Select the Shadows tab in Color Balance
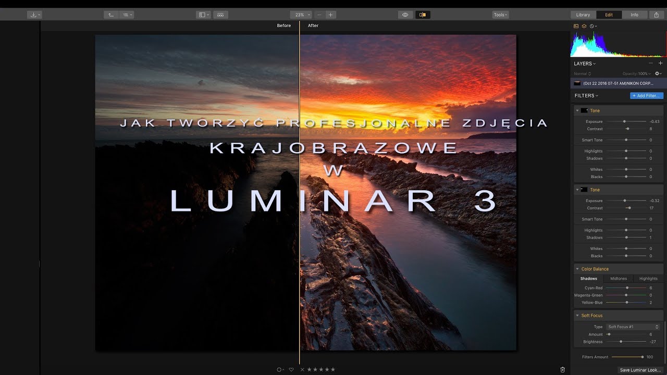Screen dimensions: 667x375 coord(589,279)
